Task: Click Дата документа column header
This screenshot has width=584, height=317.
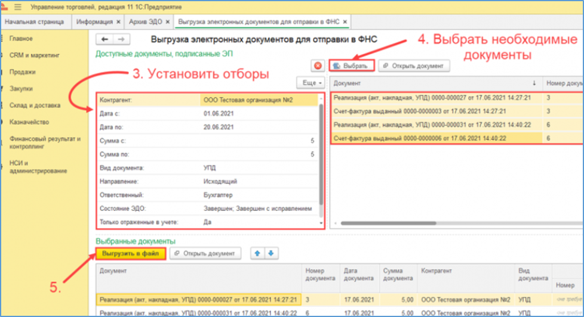Action: pyautogui.click(x=358, y=274)
